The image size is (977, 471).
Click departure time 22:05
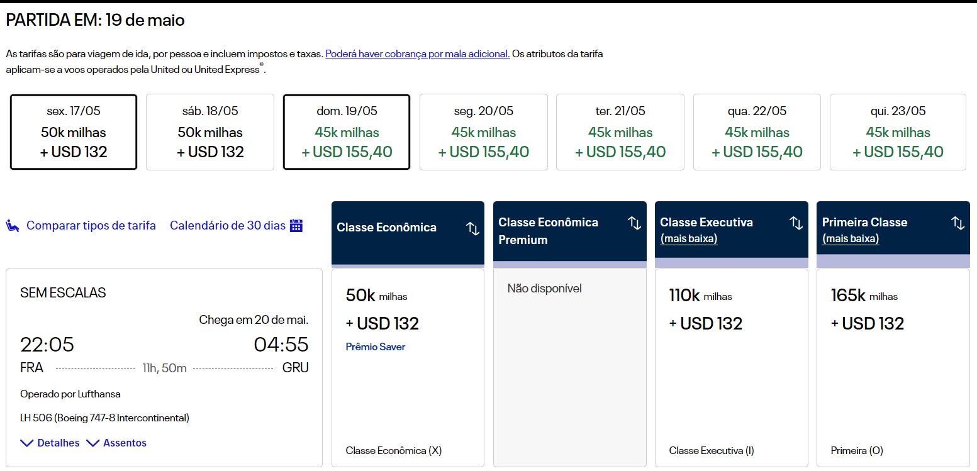click(47, 345)
